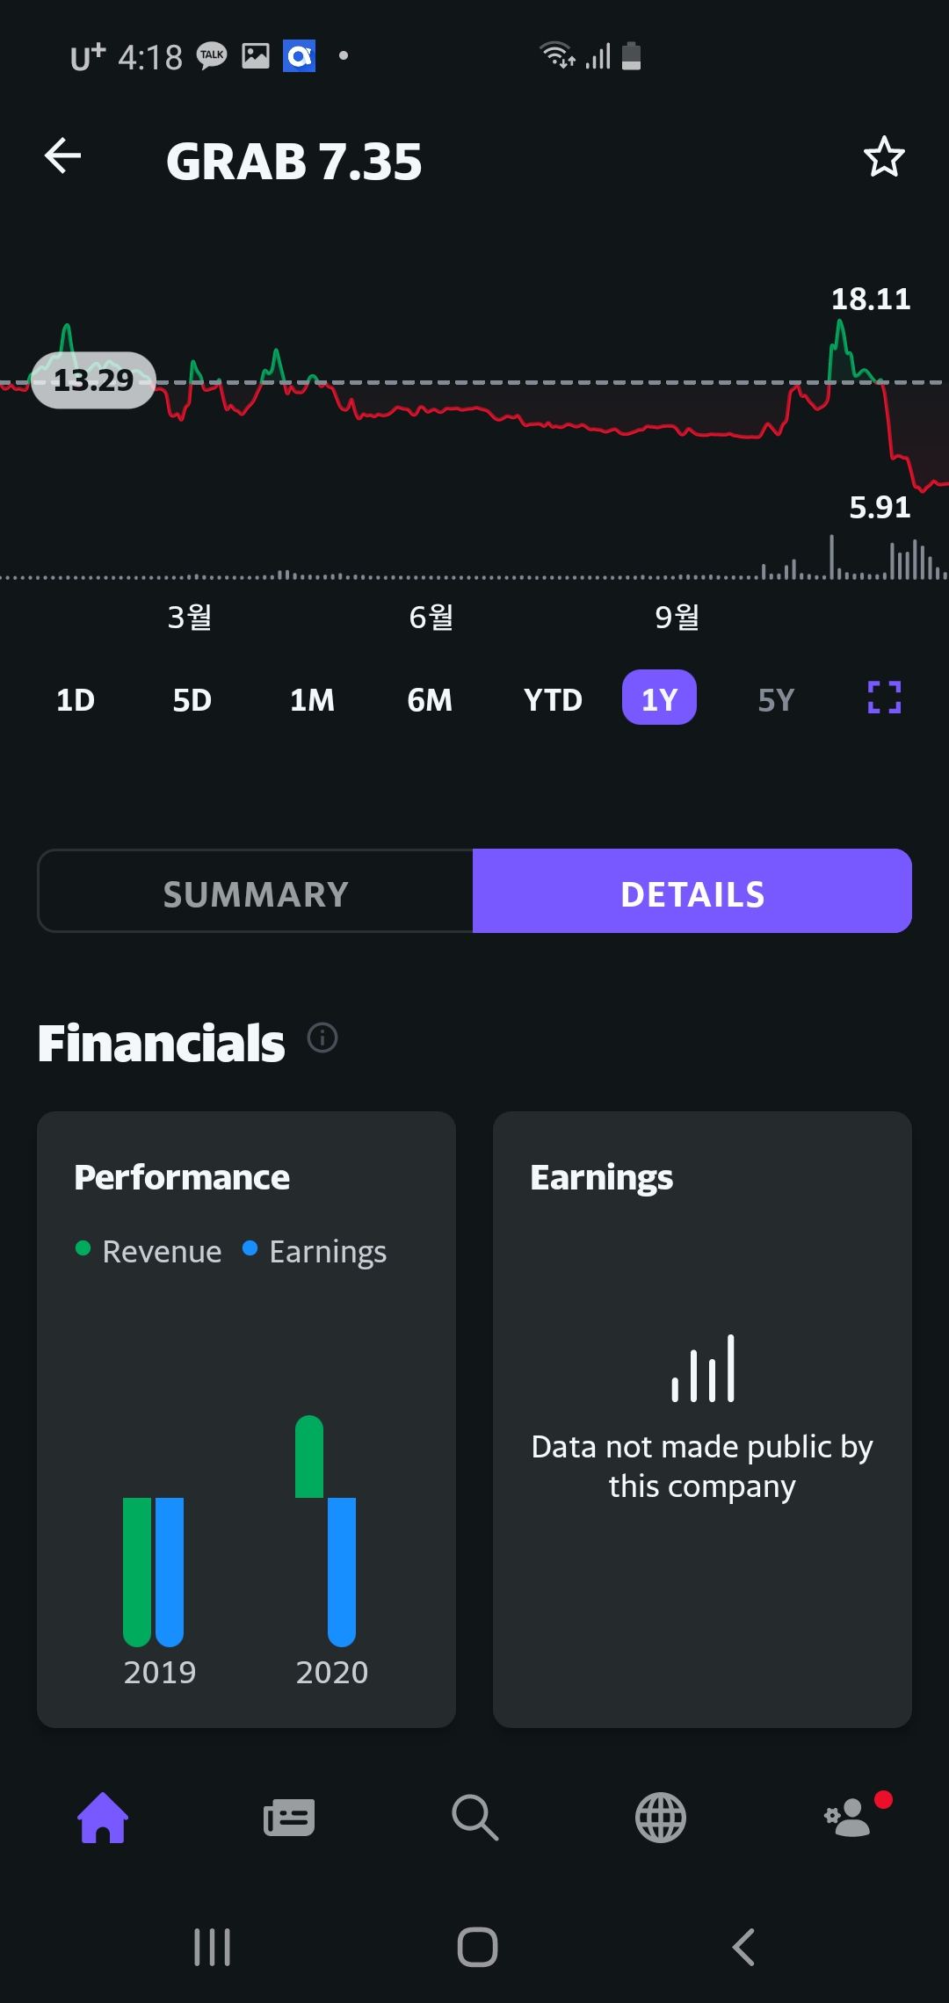Tap KakaoTalk notification icon in status bar

pyautogui.click(x=211, y=56)
